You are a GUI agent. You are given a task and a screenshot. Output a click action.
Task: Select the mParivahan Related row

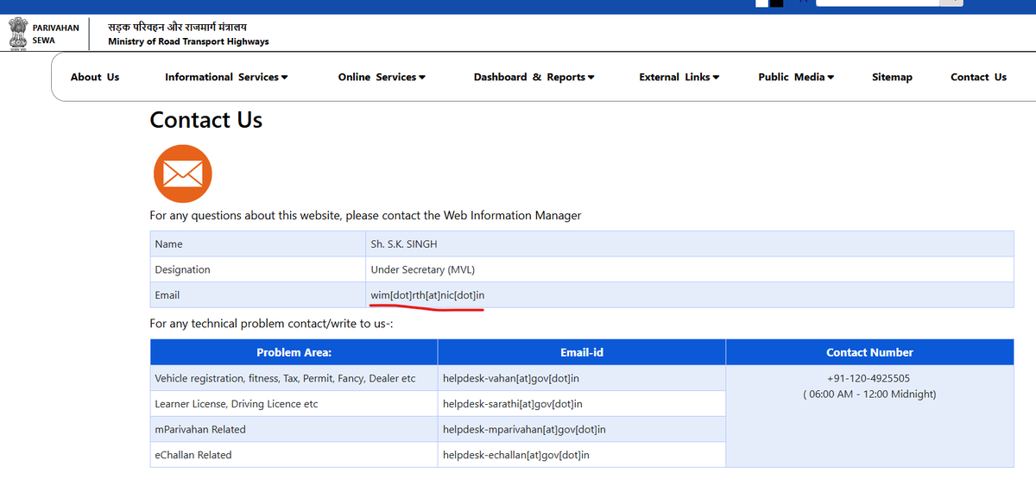tap(294, 429)
